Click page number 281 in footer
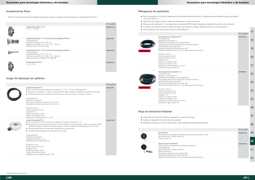 [246, 178]
